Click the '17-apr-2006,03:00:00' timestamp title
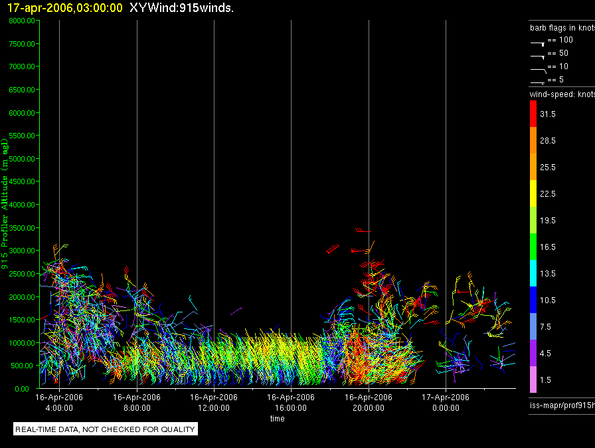The image size is (595, 448). (65, 8)
